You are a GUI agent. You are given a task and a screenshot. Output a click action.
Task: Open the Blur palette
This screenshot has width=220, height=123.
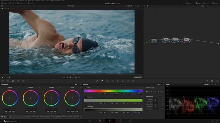(118, 81)
